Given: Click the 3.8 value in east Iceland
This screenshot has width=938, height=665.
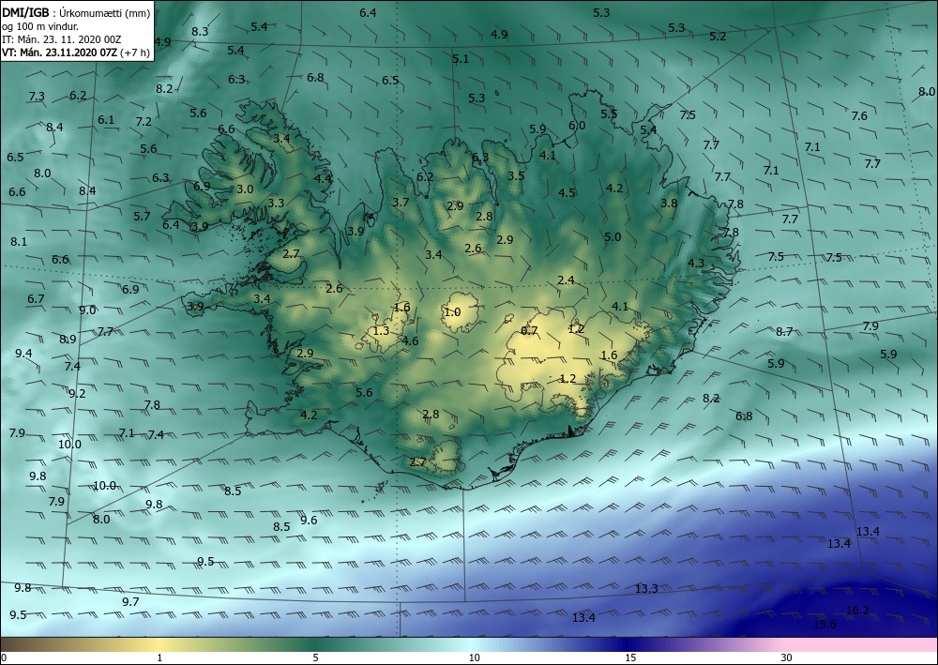Looking at the screenshot, I should 669,203.
